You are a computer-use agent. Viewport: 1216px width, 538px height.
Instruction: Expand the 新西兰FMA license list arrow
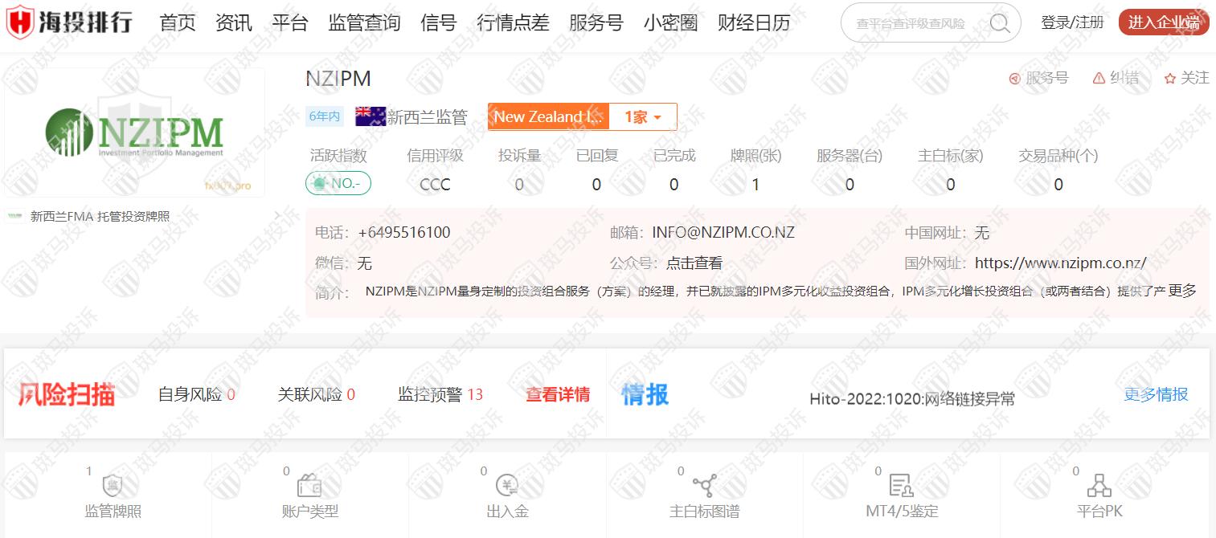point(277,216)
